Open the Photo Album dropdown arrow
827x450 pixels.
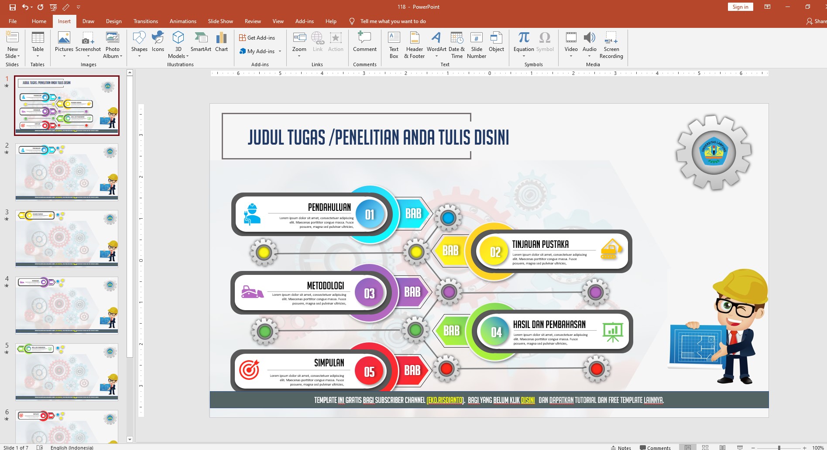click(121, 56)
